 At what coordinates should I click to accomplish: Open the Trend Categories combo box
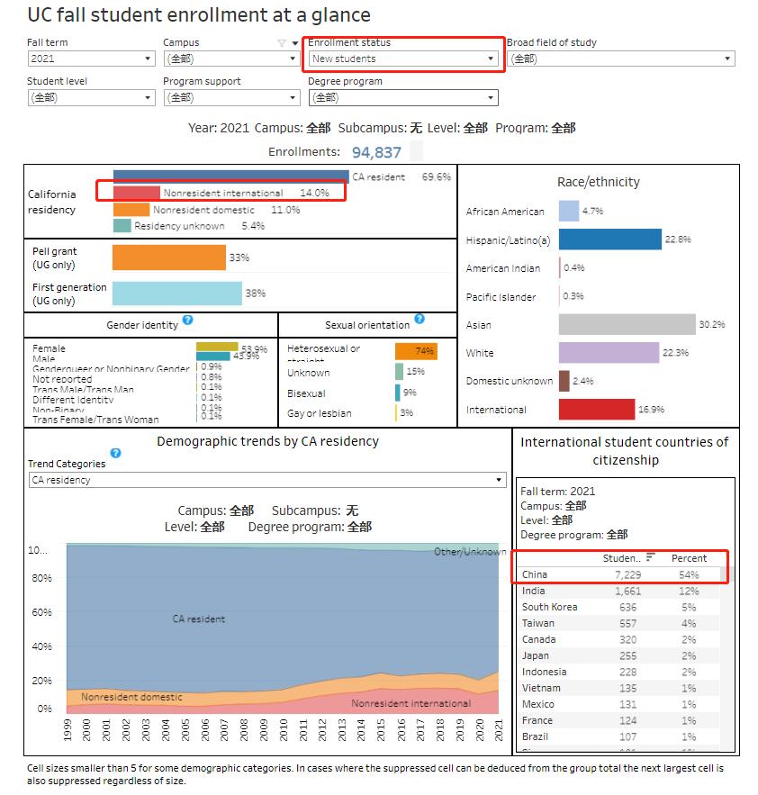(498, 480)
